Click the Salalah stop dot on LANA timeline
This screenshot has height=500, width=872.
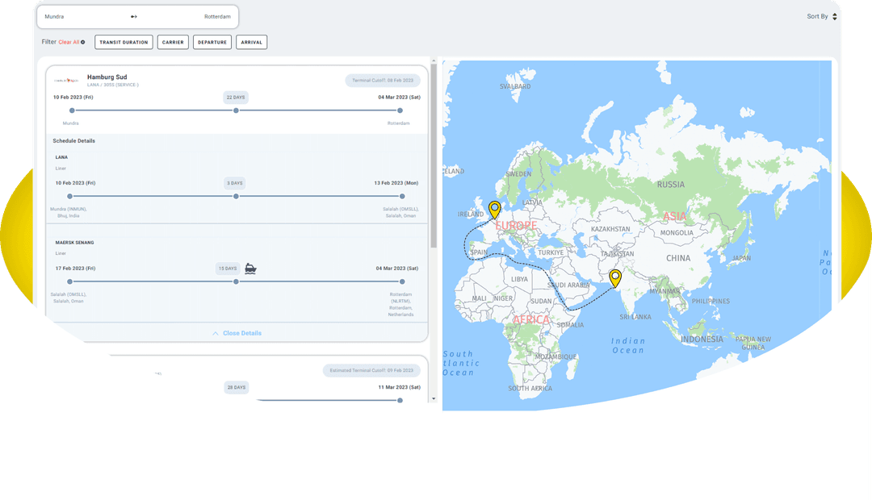click(x=402, y=196)
